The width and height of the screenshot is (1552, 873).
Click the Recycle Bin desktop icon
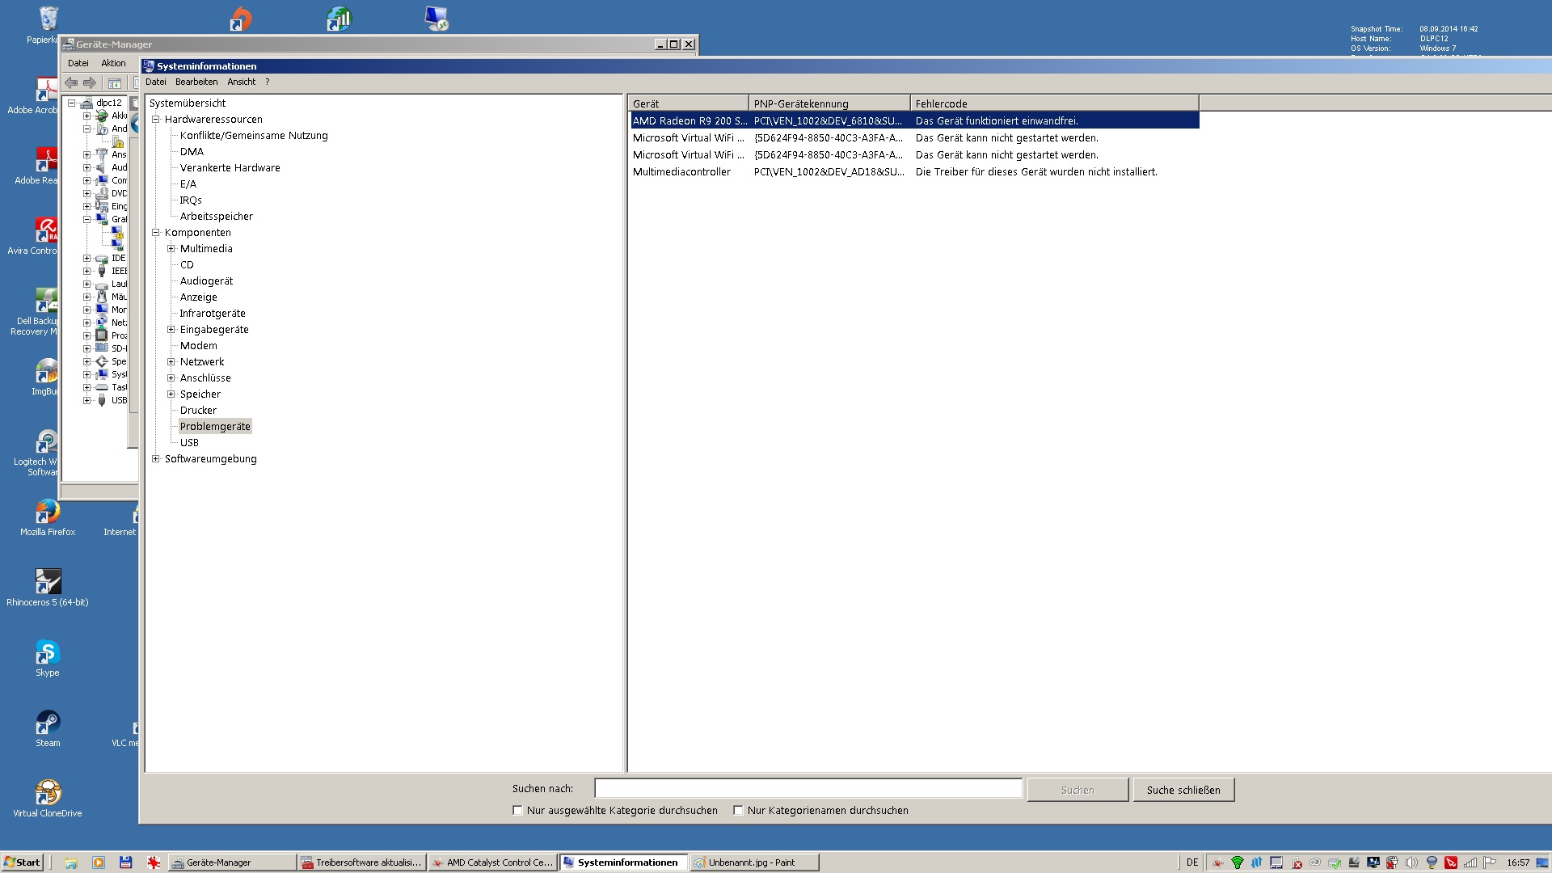(48, 19)
